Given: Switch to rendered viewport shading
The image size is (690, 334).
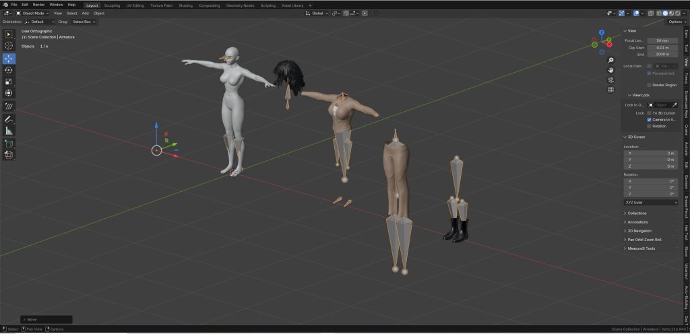Looking at the screenshot, I should (678, 13).
